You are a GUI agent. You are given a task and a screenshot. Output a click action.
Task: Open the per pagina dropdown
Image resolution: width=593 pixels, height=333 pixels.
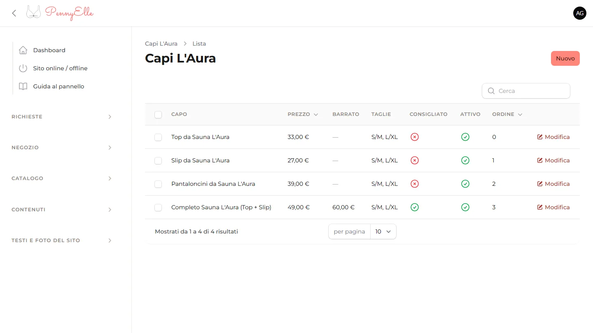point(383,231)
